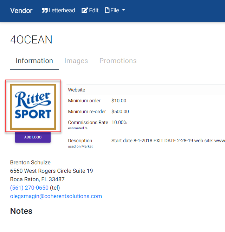
Task: Select the $10.00 minimum order value
Action: point(119,101)
